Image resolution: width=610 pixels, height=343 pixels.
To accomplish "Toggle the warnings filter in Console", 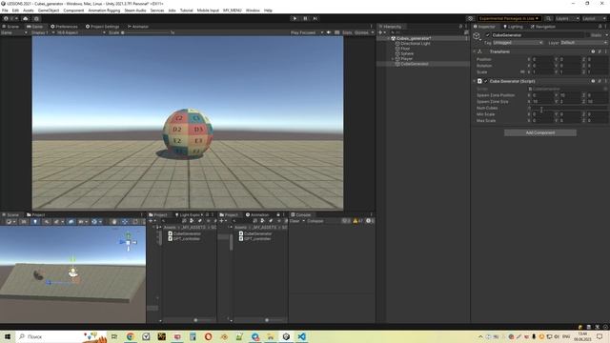I will pos(358,221).
